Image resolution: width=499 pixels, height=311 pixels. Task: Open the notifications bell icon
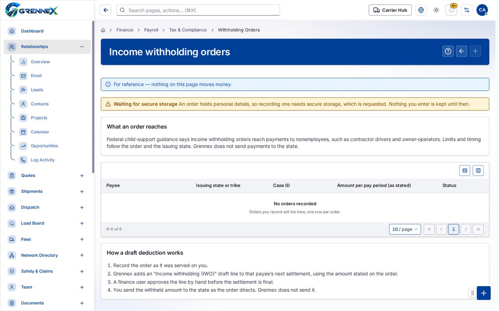pos(451,10)
